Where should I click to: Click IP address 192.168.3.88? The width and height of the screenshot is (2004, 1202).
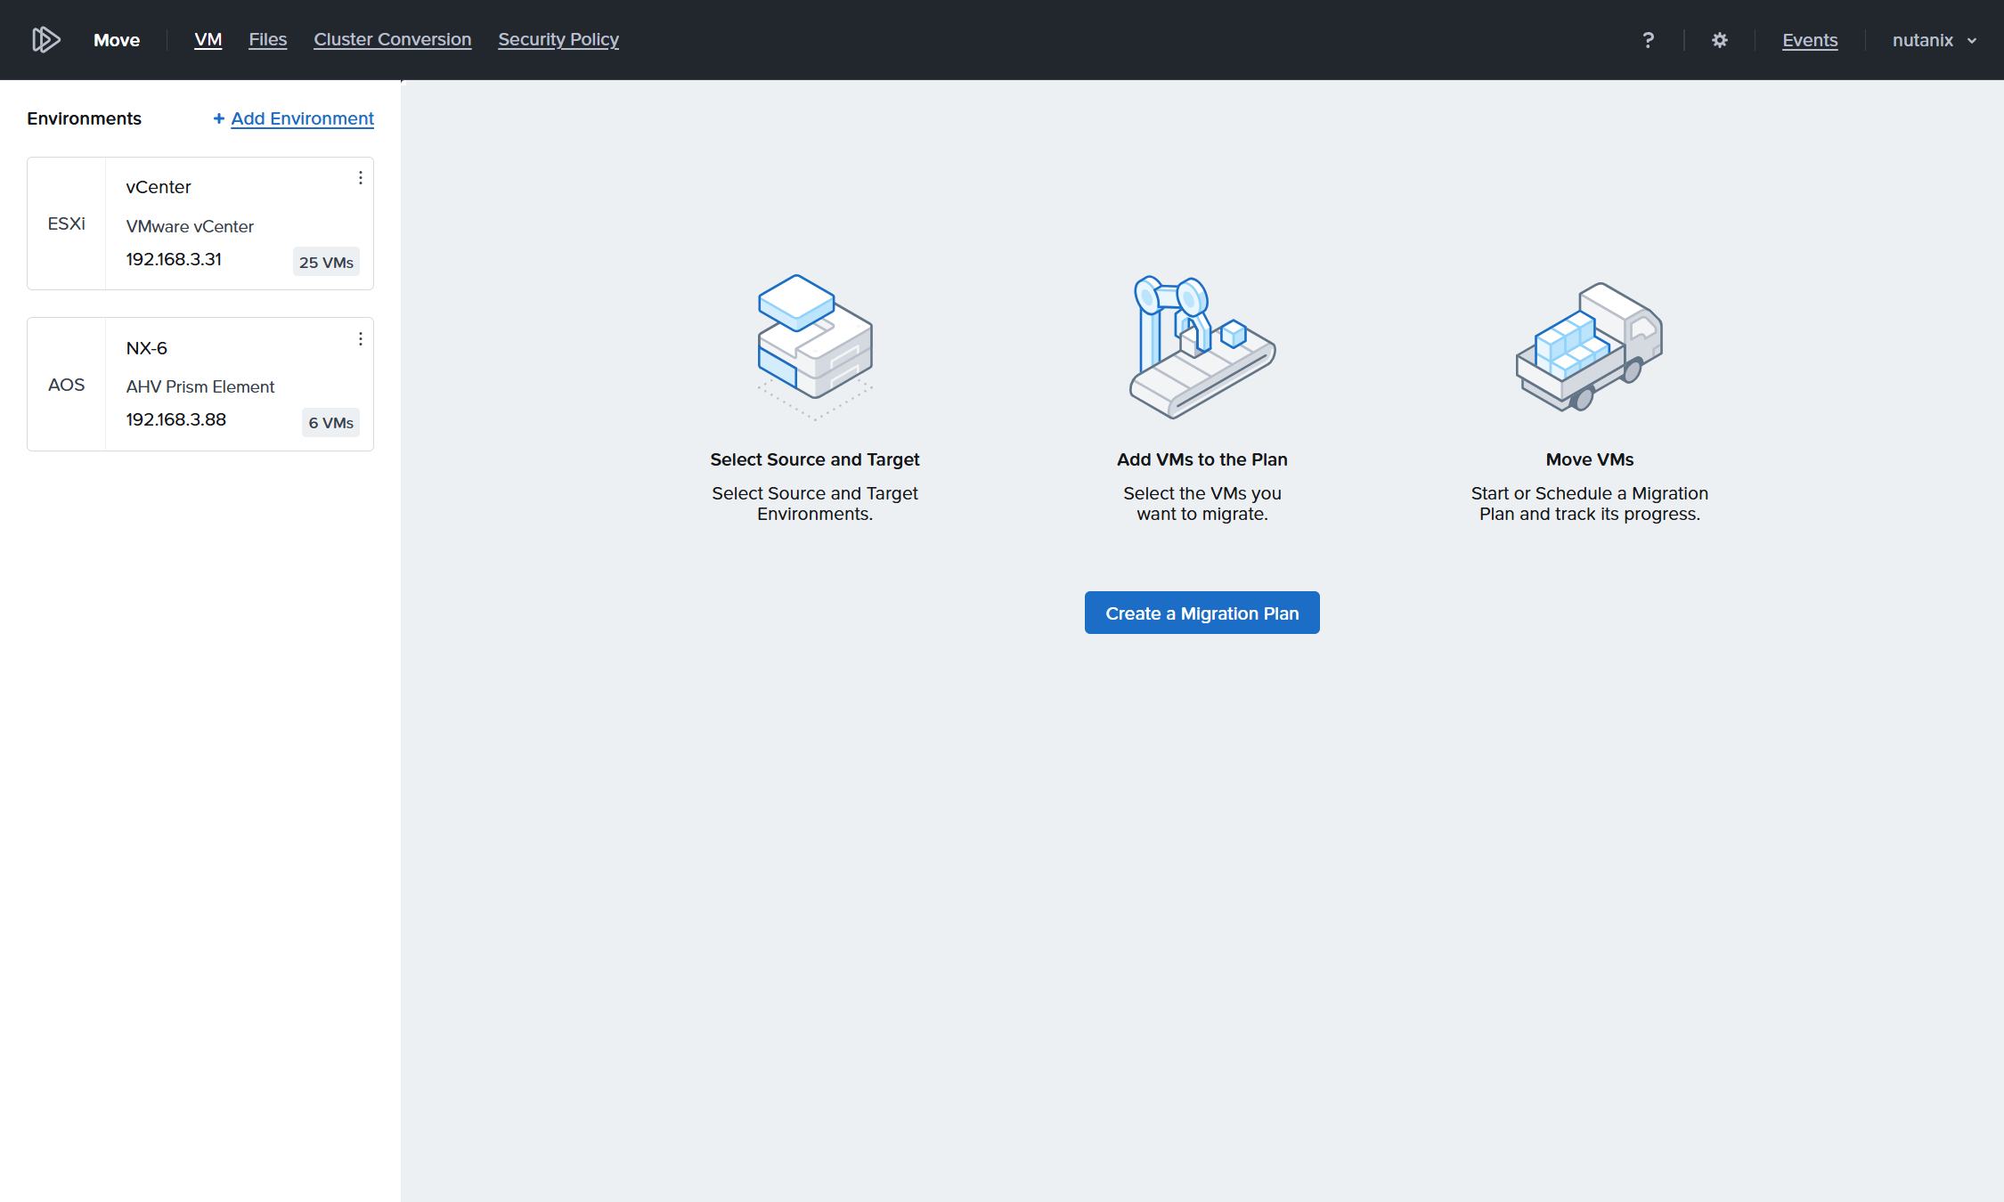176,419
